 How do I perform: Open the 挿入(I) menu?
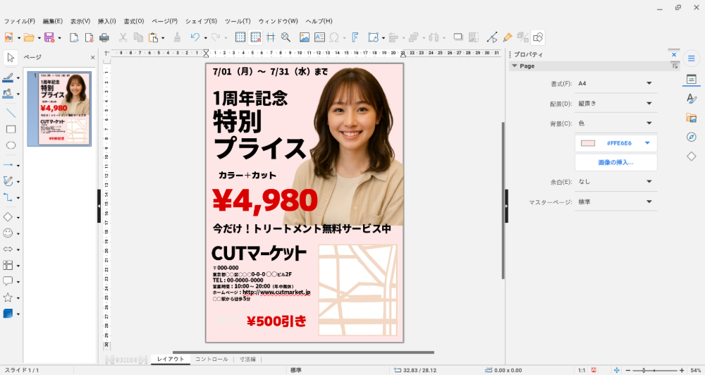point(107,21)
